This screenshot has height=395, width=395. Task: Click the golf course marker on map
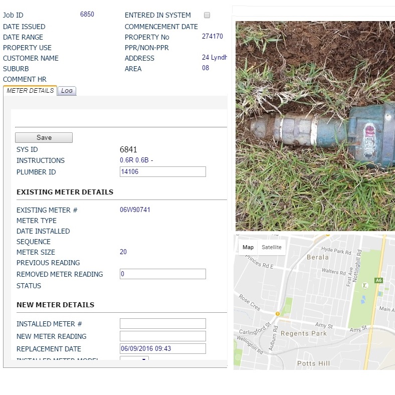365,285
